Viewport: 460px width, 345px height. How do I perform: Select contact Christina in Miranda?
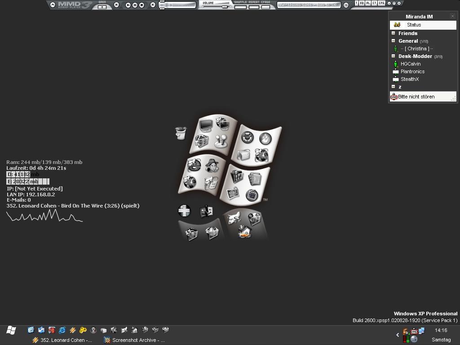click(416, 49)
